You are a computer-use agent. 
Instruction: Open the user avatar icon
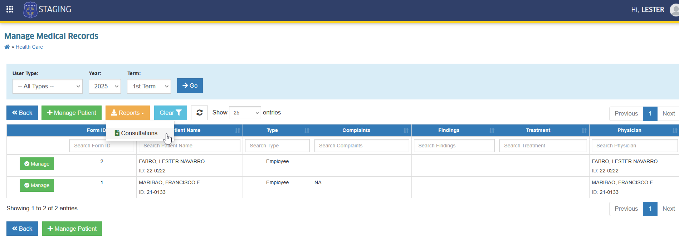point(674,10)
